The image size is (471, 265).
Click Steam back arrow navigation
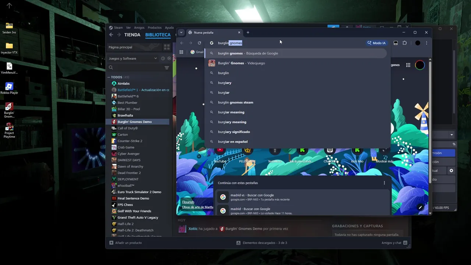point(111,35)
